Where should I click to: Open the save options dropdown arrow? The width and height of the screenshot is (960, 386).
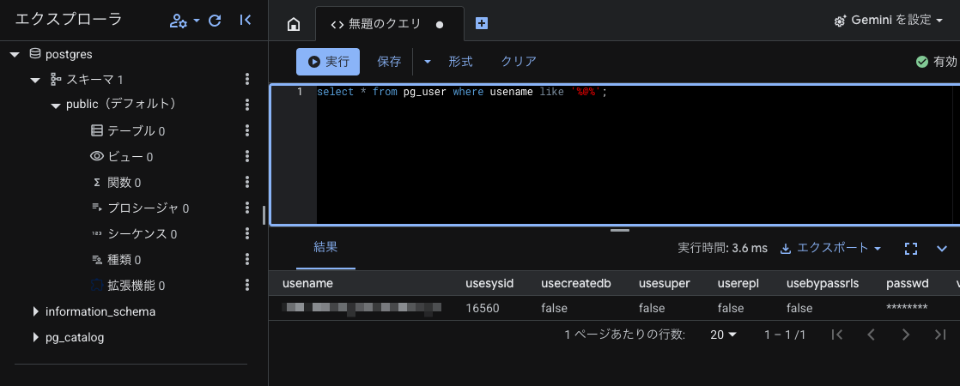click(x=428, y=62)
